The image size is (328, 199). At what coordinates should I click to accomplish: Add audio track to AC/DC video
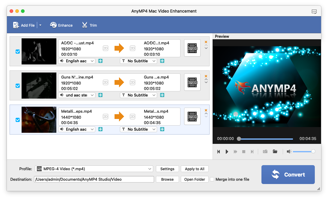coord(100,61)
